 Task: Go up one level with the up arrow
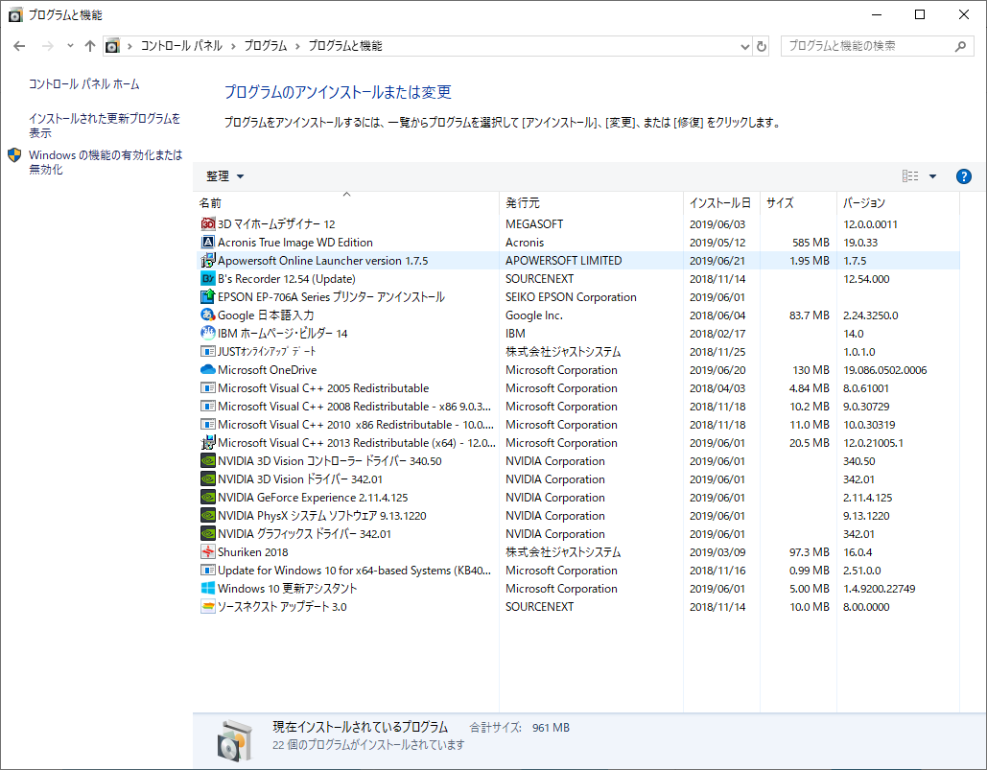[90, 46]
